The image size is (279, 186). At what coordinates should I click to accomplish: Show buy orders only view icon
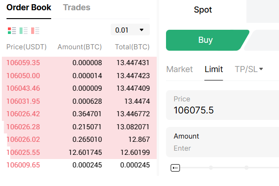pyautogui.click(x=23, y=31)
